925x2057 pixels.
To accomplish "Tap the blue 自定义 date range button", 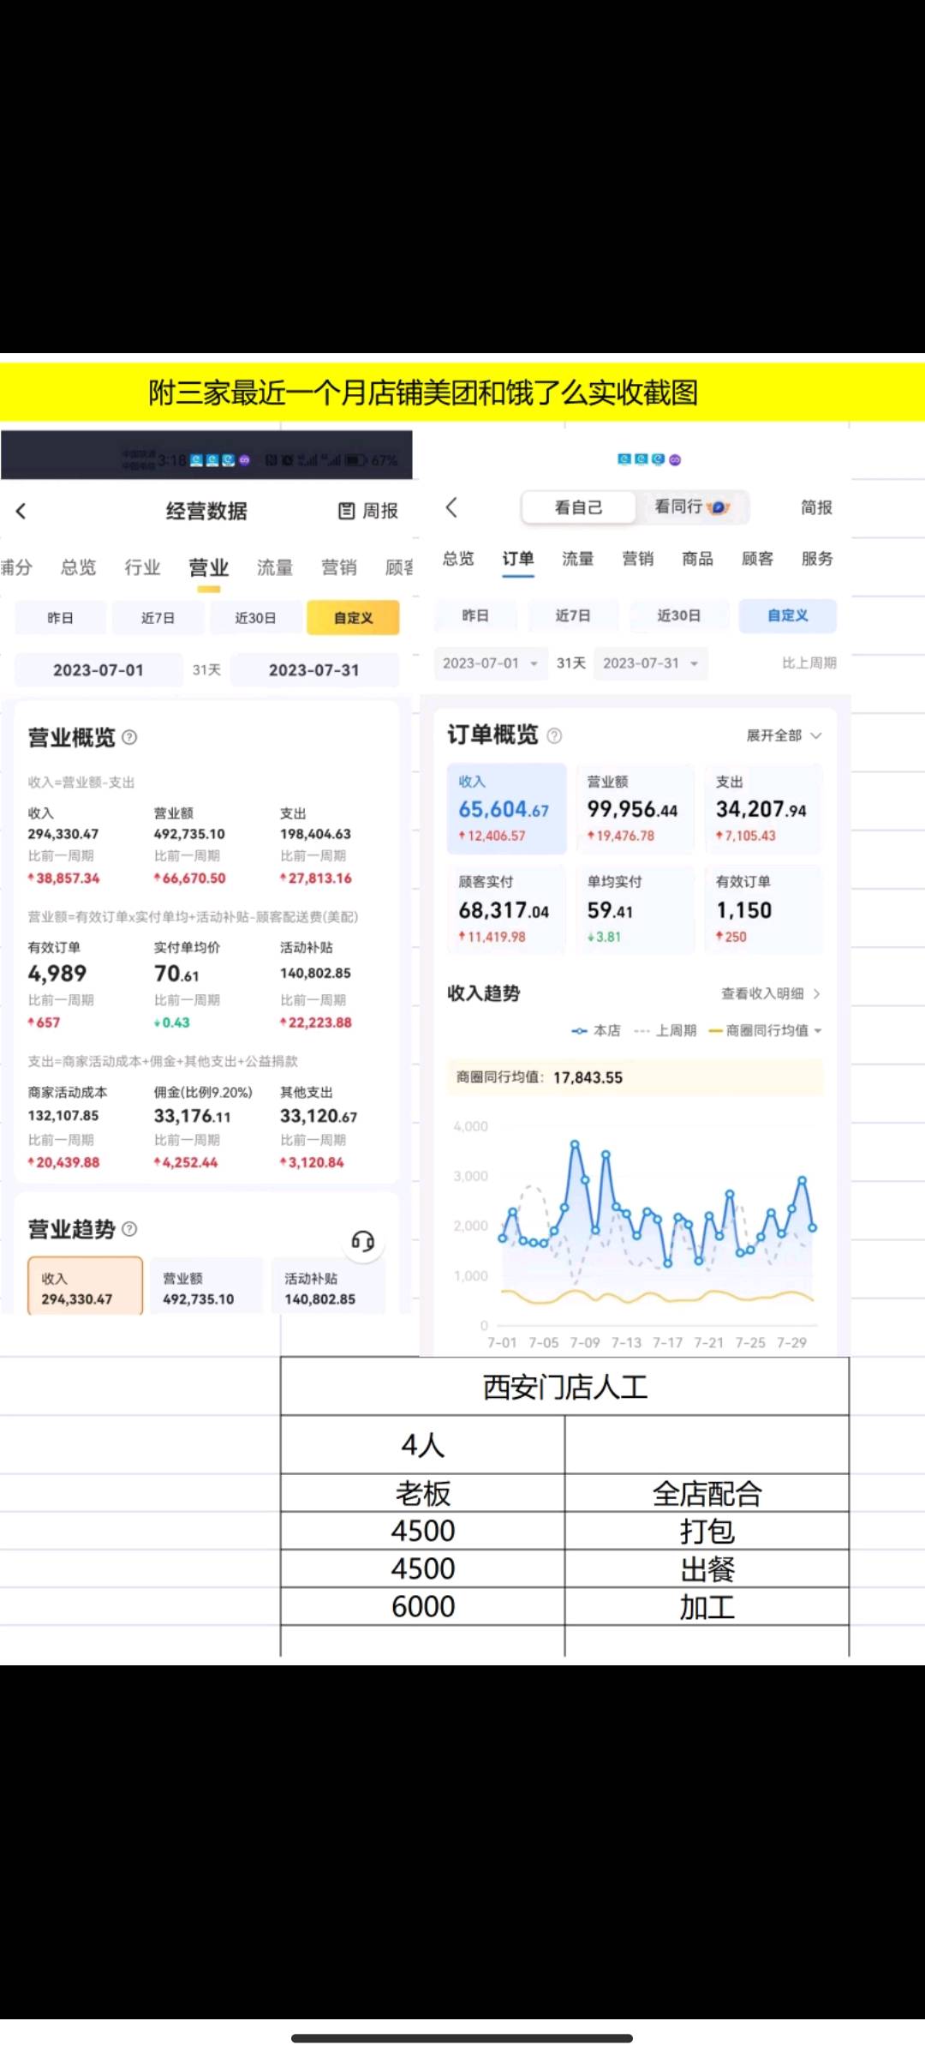I will coord(787,615).
